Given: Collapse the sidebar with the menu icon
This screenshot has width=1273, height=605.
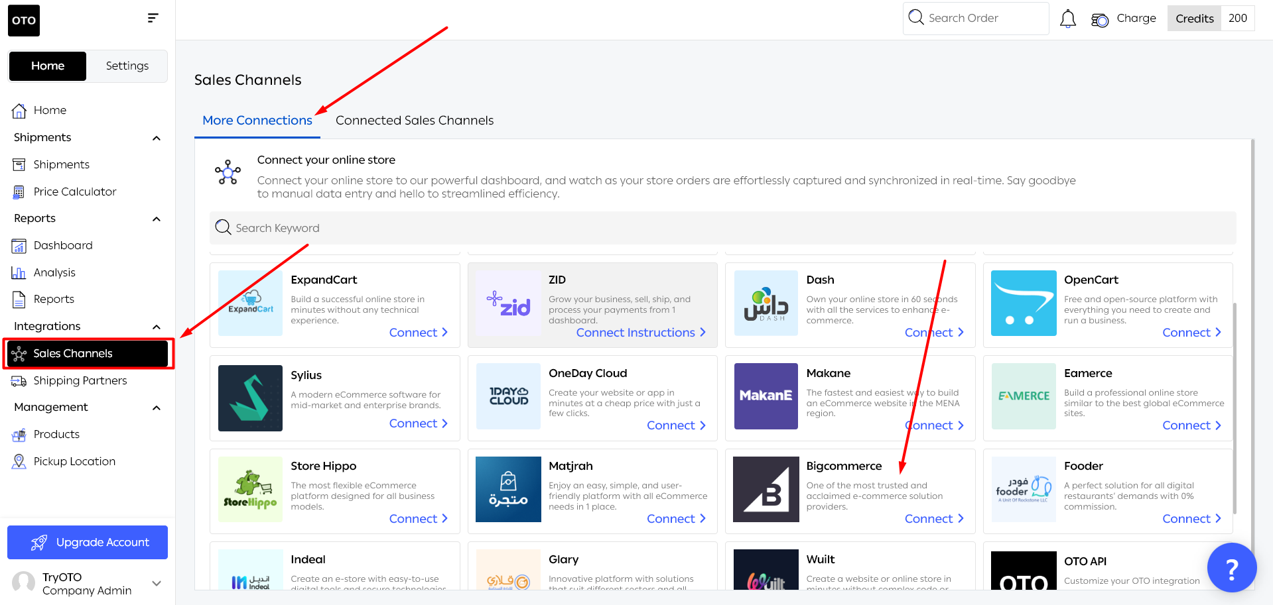Looking at the screenshot, I should (x=153, y=18).
